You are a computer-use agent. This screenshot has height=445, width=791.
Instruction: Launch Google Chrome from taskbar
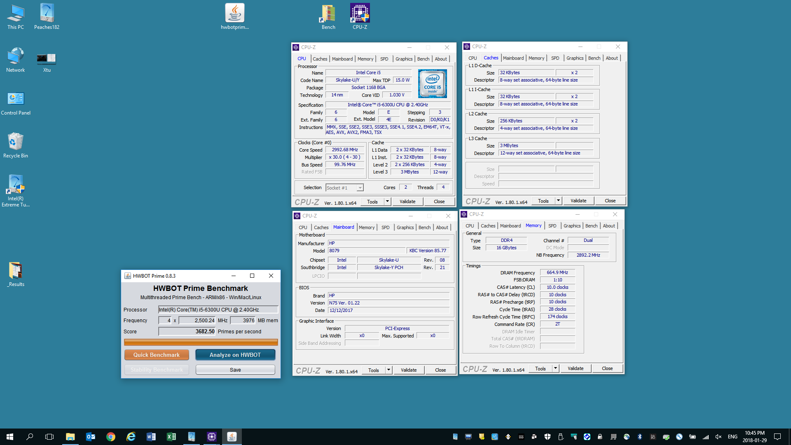click(x=110, y=437)
